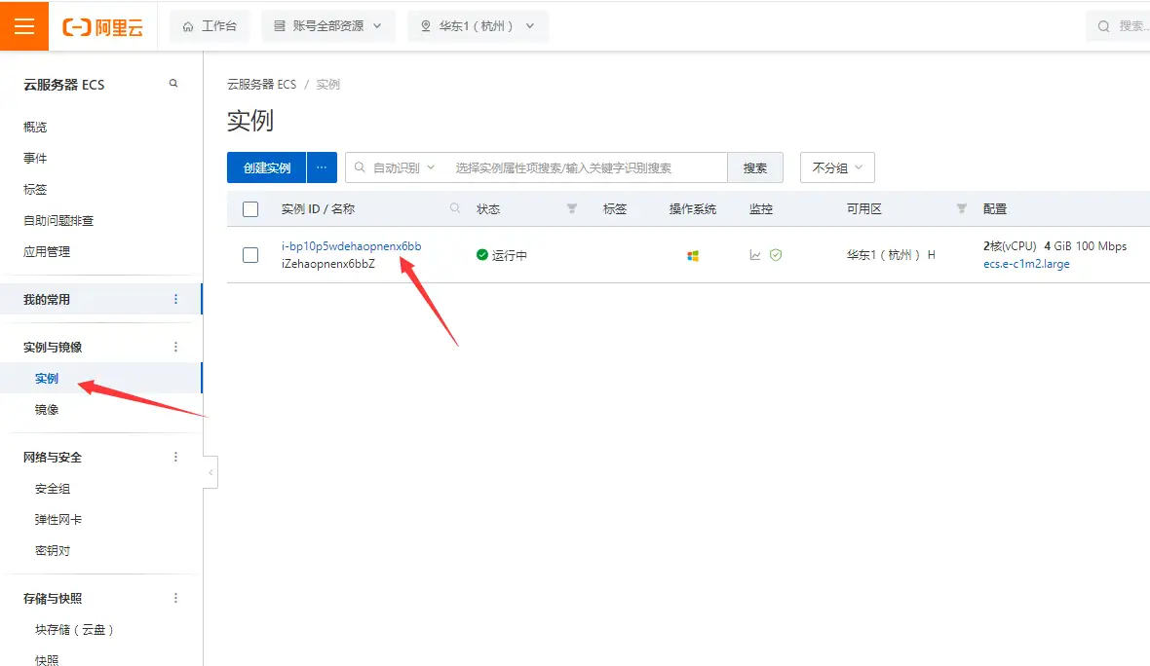Open the 不分组 grouping dropdown
Viewport: 1150px width, 666px height.
(837, 167)
